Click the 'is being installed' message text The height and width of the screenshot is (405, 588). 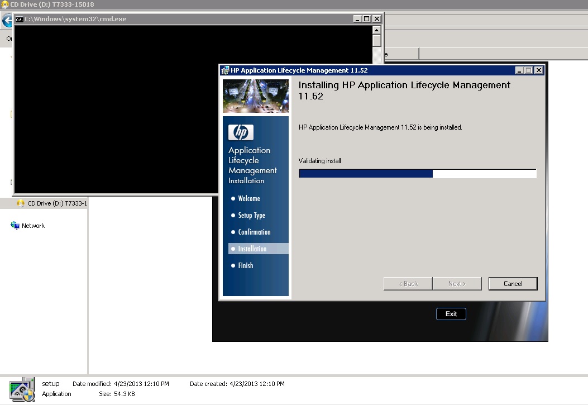380,127
